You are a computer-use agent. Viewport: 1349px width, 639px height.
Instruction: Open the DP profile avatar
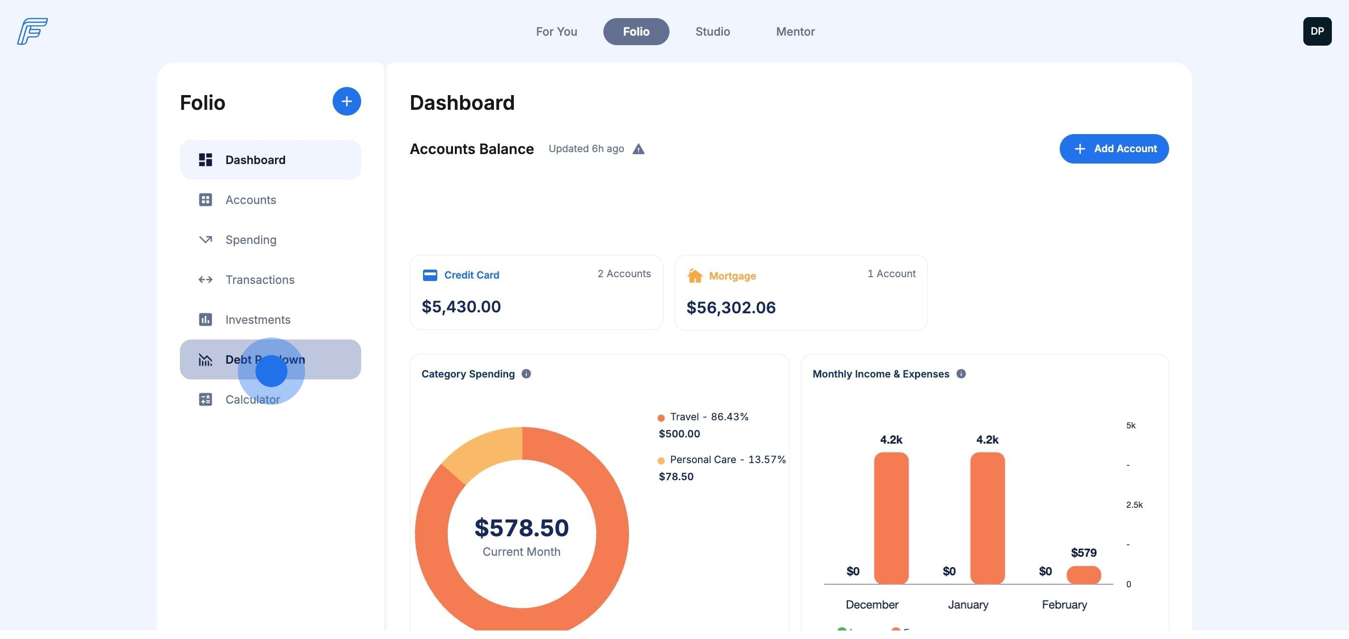[x=1317, y=31]
